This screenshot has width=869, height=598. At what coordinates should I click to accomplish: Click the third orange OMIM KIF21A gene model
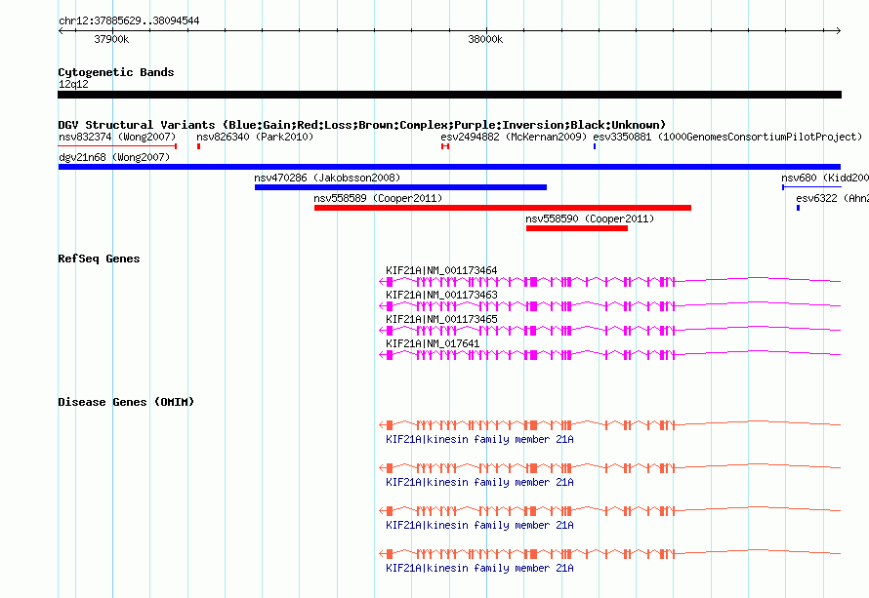(609, 510)
